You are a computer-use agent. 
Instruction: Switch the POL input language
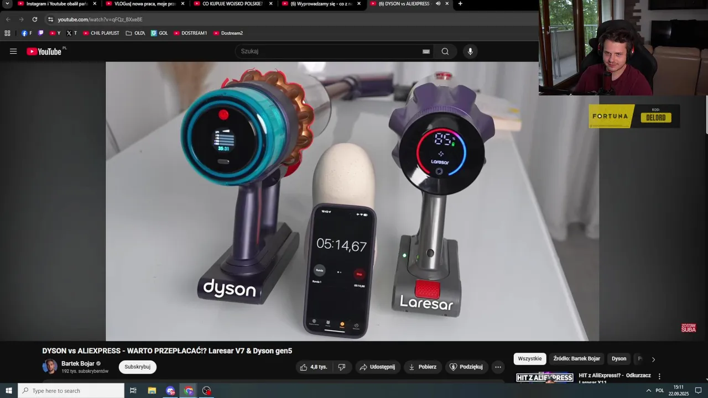660,391
